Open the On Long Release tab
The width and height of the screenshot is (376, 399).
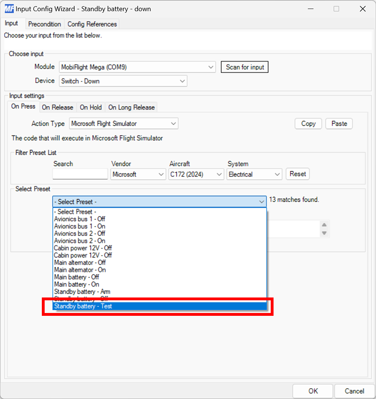[x=131, y=108]
